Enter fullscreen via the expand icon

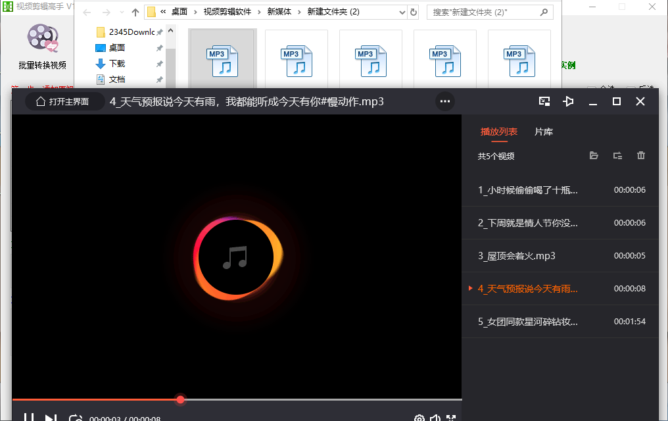(x=451, y=418)
